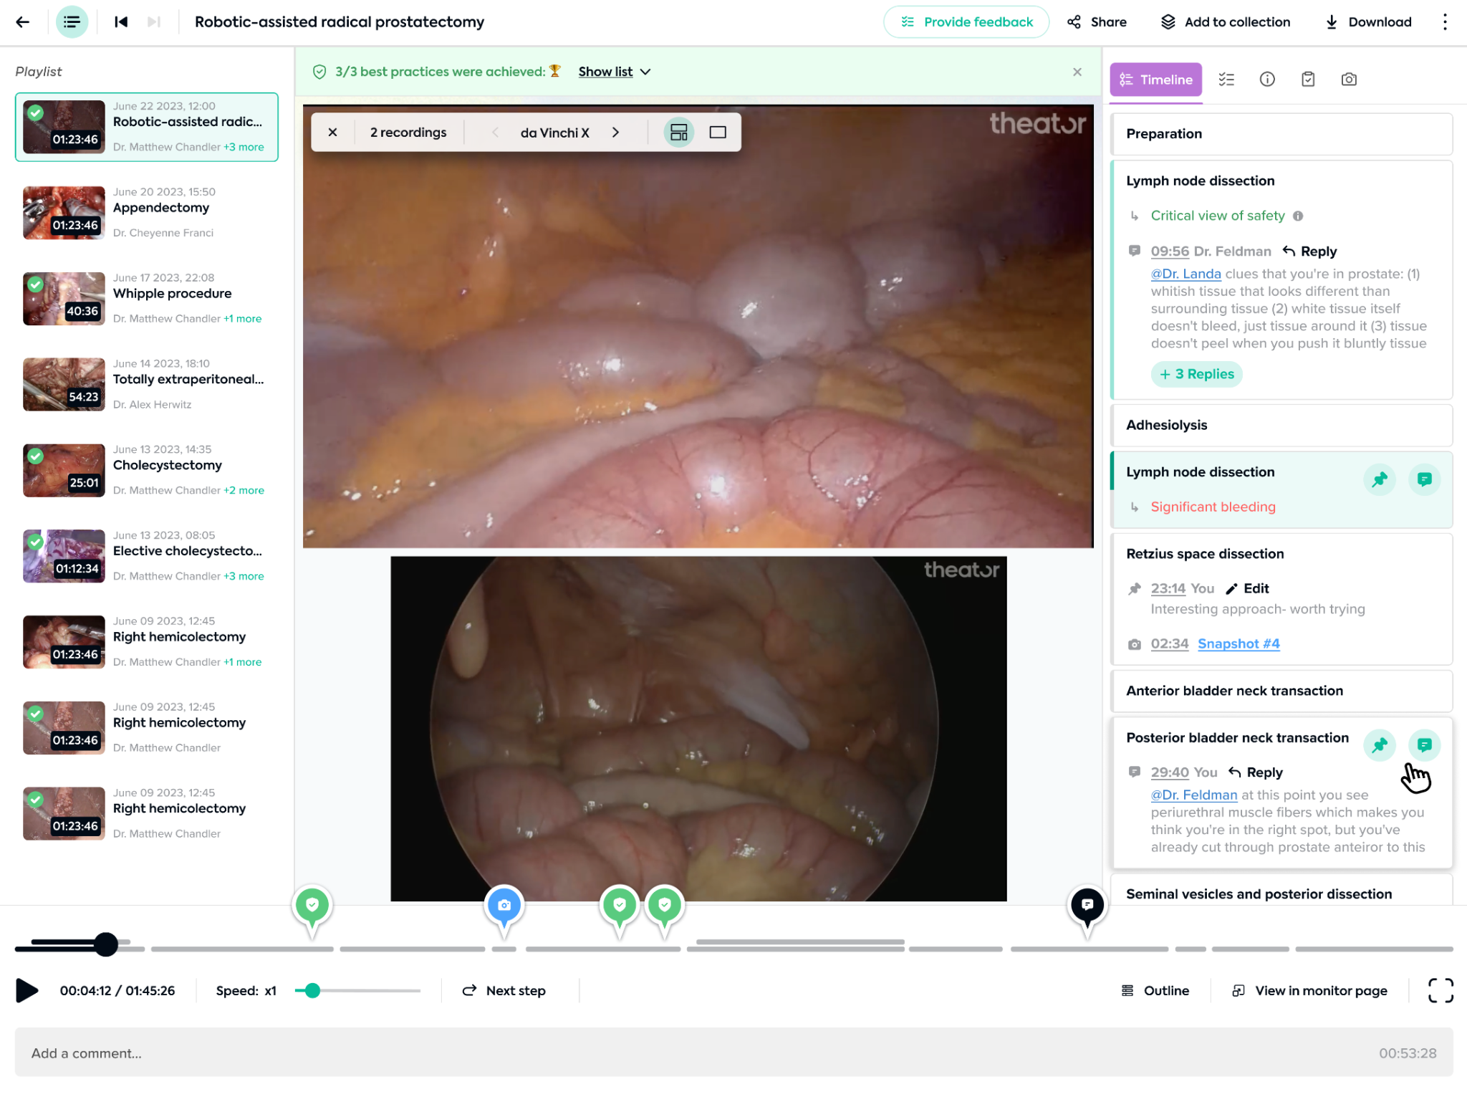Pin the Lymph node dissection step with Significant bleeding
The height and width of the screenshot is (1097, 1467).
tap(1380, 480)
